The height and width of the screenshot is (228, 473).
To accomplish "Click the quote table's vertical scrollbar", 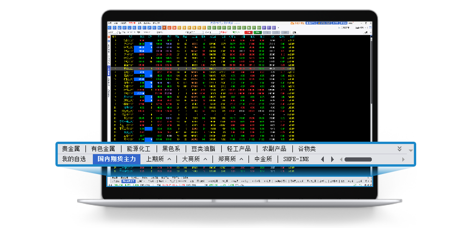I will pyautogui.click(x=371, y=72).
